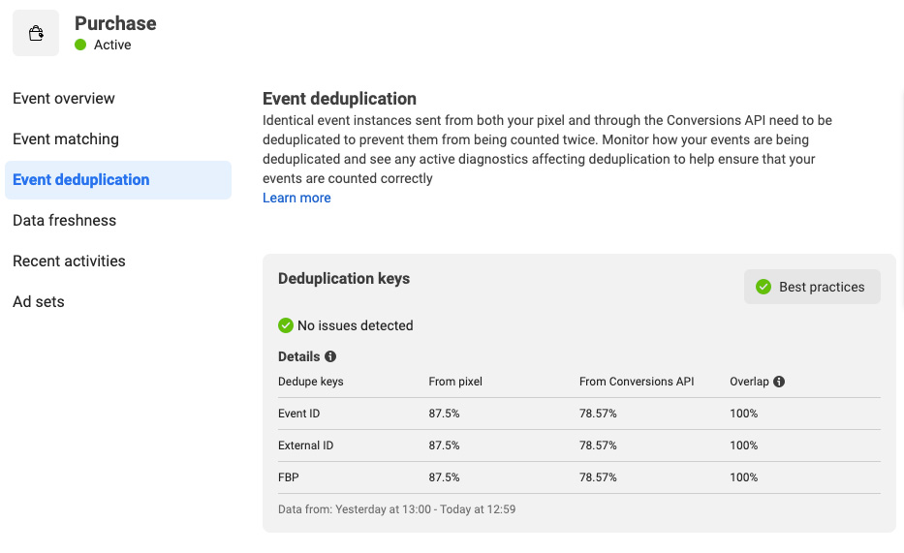Follow the Learn more link
Viewport: 904px width, 553px height.
(x=296, y=198)
